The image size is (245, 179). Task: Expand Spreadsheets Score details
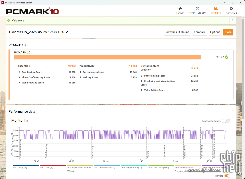[x=80, y=72]
